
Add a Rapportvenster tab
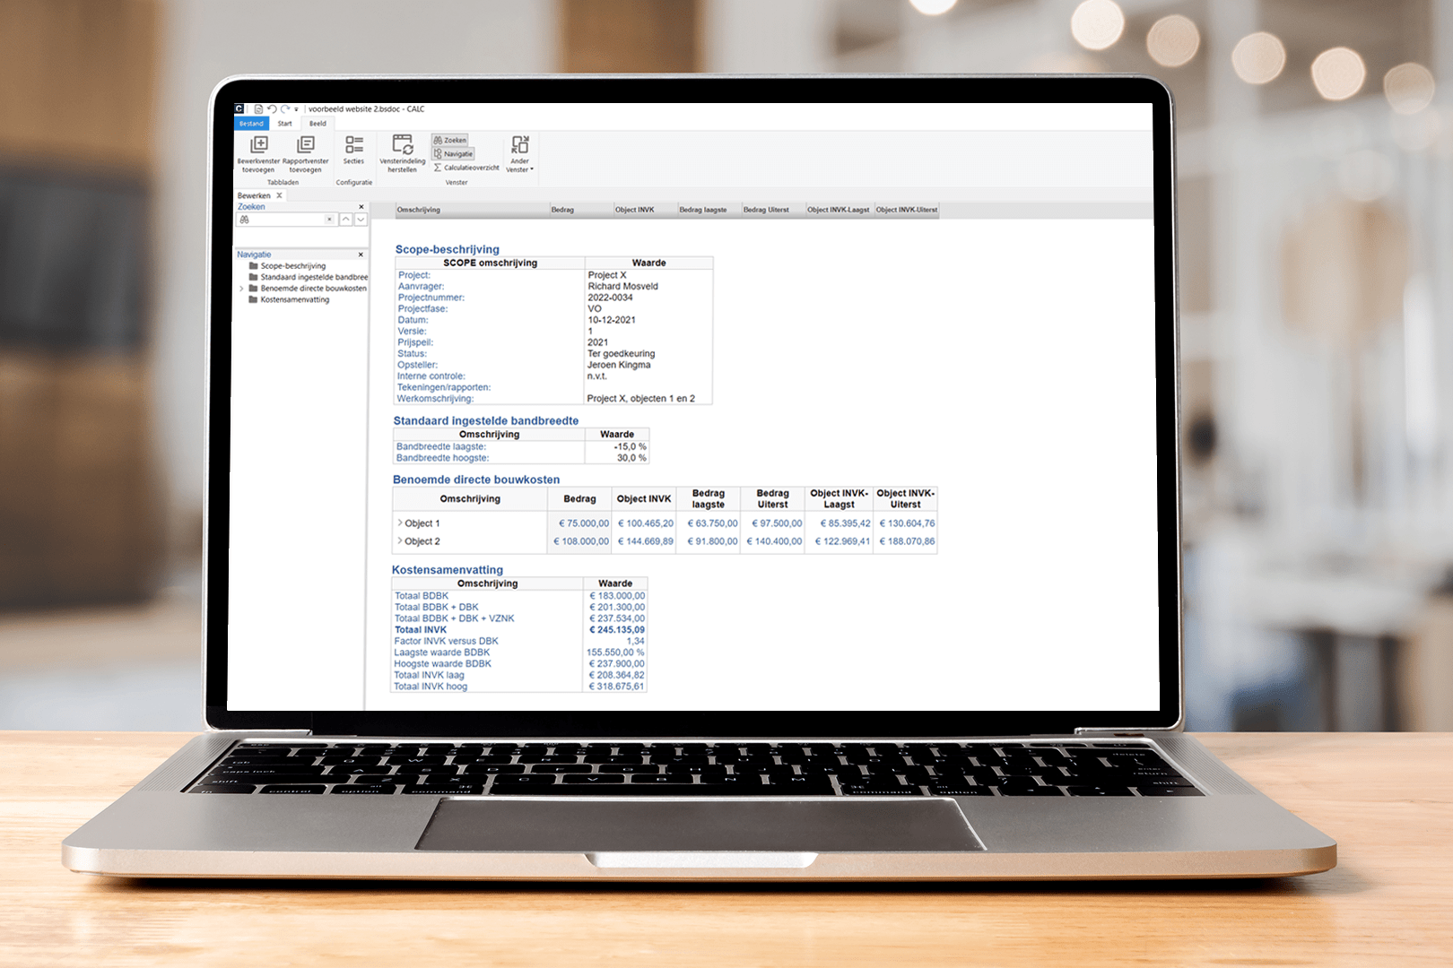click(x=306, y=154)
